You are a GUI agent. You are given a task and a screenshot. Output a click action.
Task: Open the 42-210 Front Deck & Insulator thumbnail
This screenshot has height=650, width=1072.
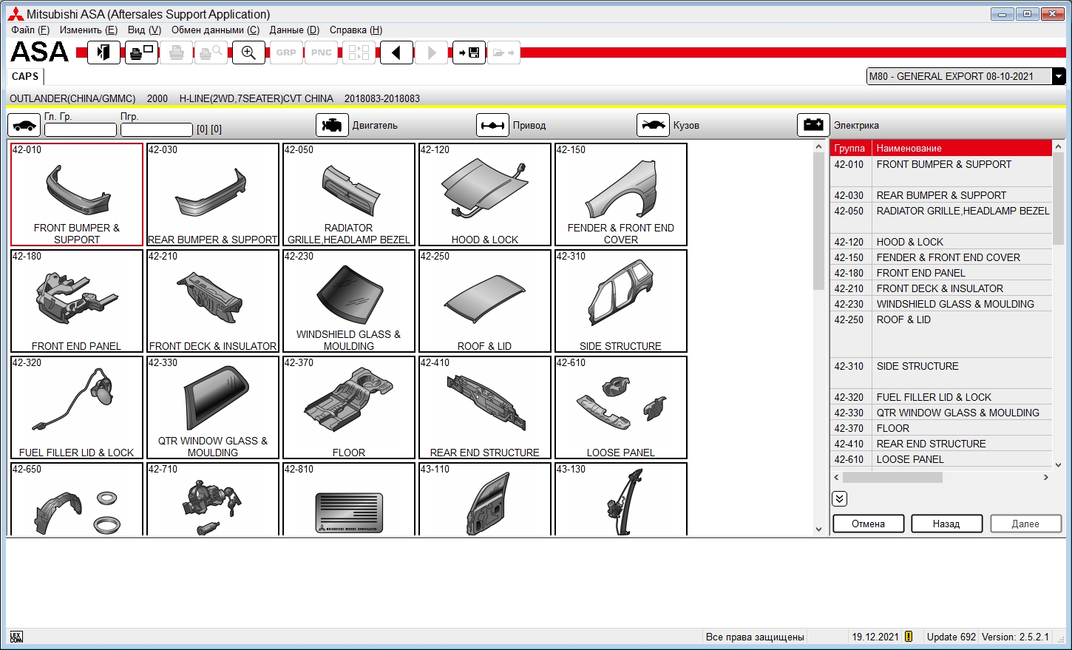tap(213, 301)
